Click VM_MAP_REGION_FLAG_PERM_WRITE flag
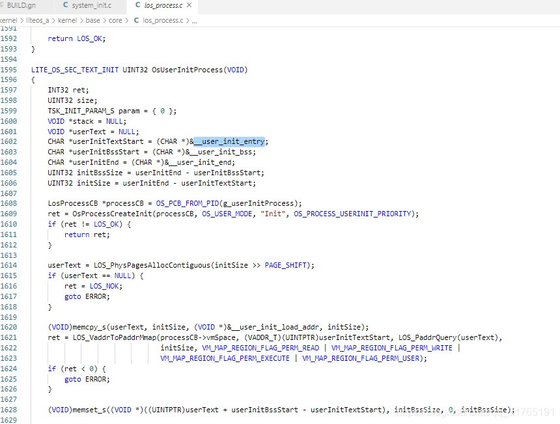The width and height of the screenshot is (560, 424). point(392,348)
